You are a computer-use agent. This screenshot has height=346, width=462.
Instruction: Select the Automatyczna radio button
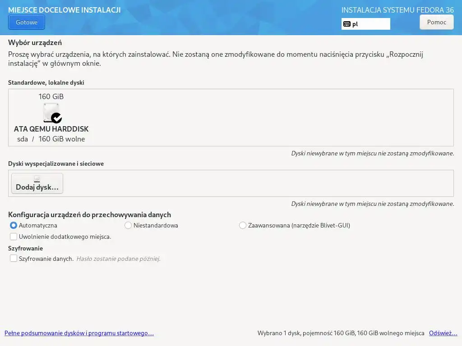pyautogui.click(x=13, y=225)
